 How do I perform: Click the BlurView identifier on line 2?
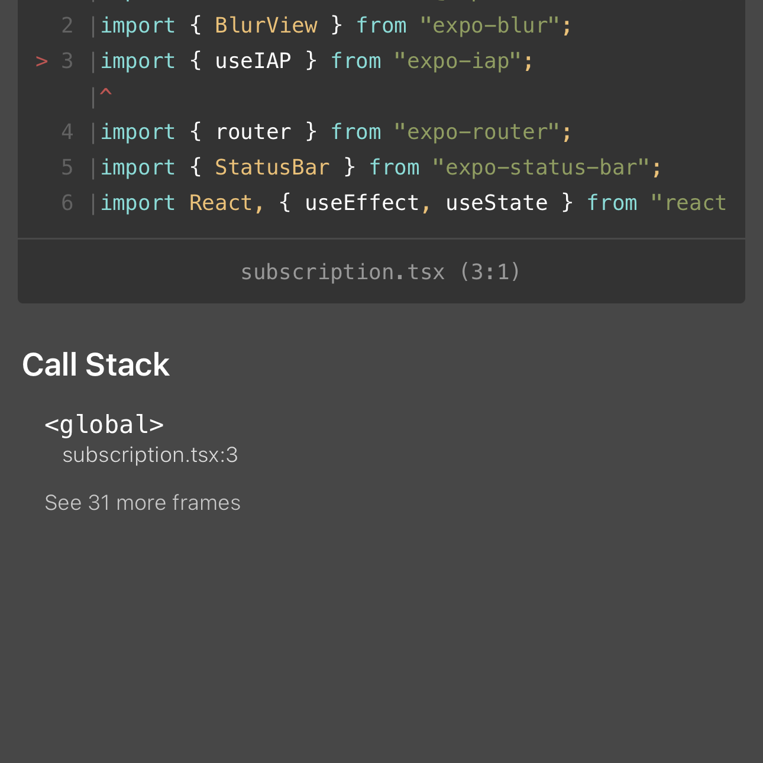[266, 25]
